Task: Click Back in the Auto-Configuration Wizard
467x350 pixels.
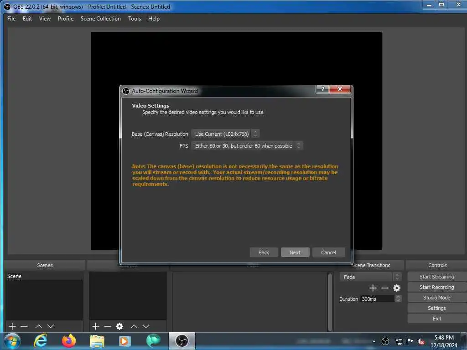Action: point(264,252)
